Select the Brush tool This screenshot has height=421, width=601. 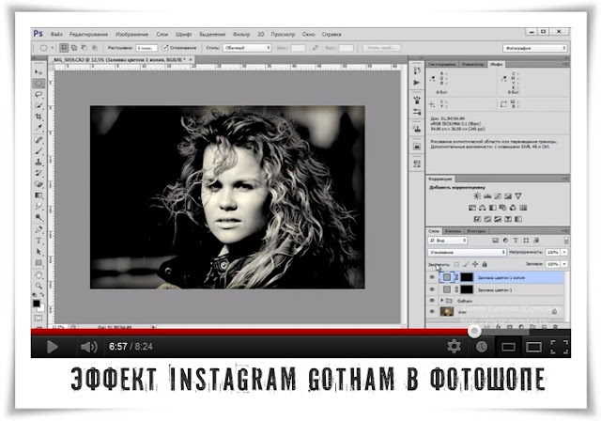(39, 151)
